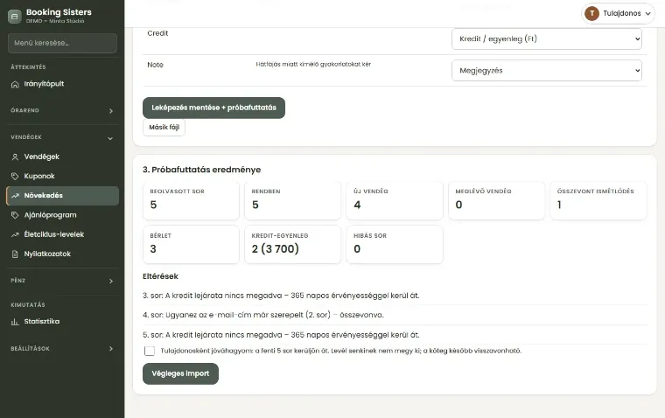The image size is (665, 418).
Task: Click the Beolvasott sor stat card
Action: [x=191, y=200]
